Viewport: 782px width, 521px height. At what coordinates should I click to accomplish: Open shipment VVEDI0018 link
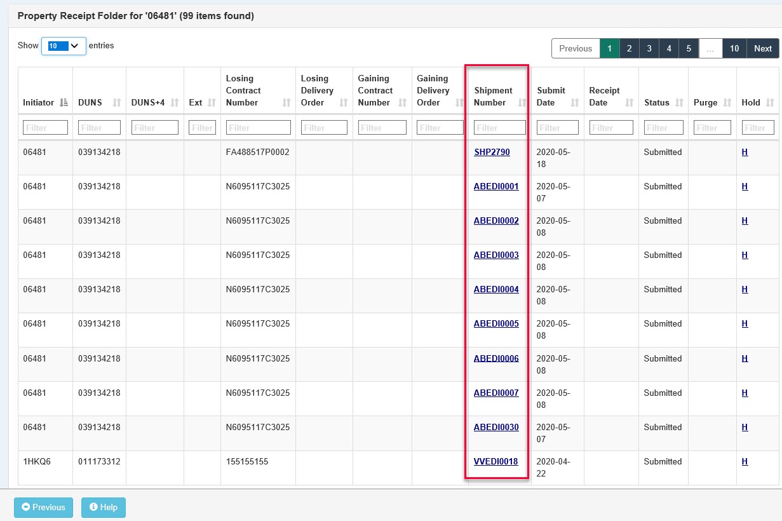tap(495, 462)
